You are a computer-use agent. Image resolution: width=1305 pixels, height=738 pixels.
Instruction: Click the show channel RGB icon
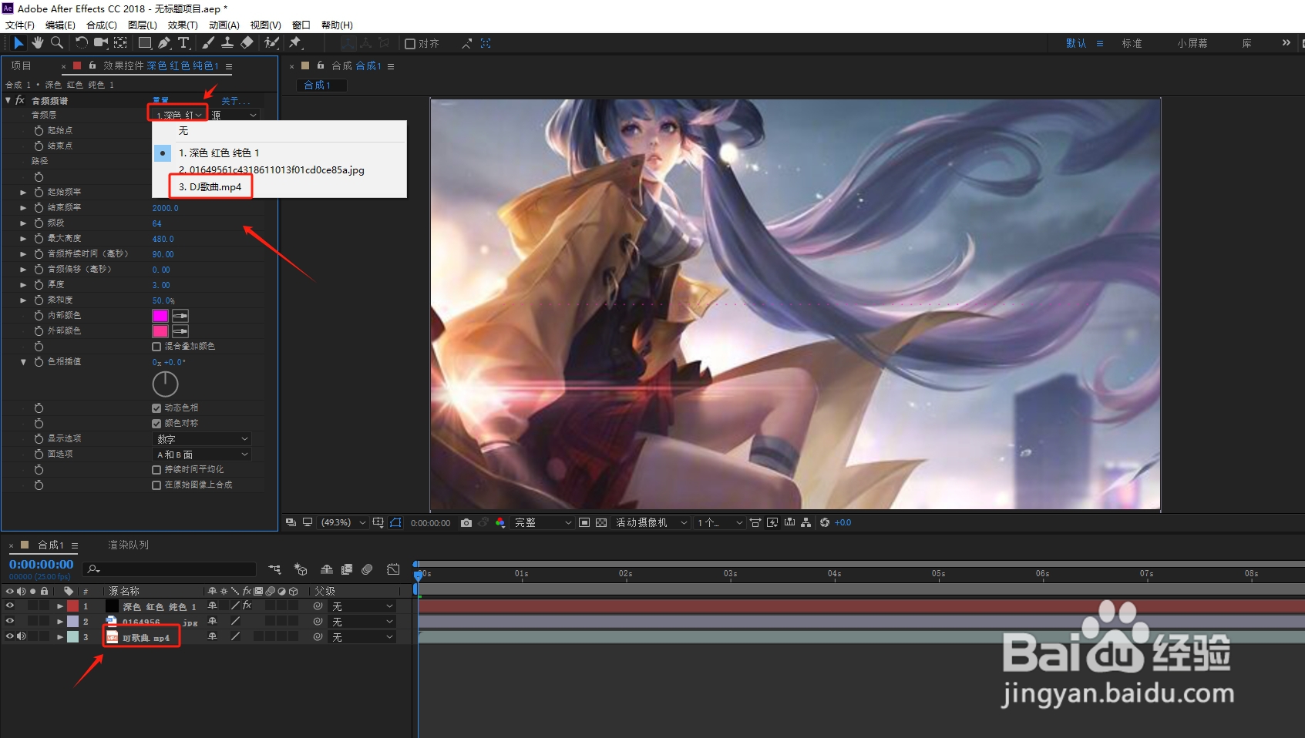(500, 522)
